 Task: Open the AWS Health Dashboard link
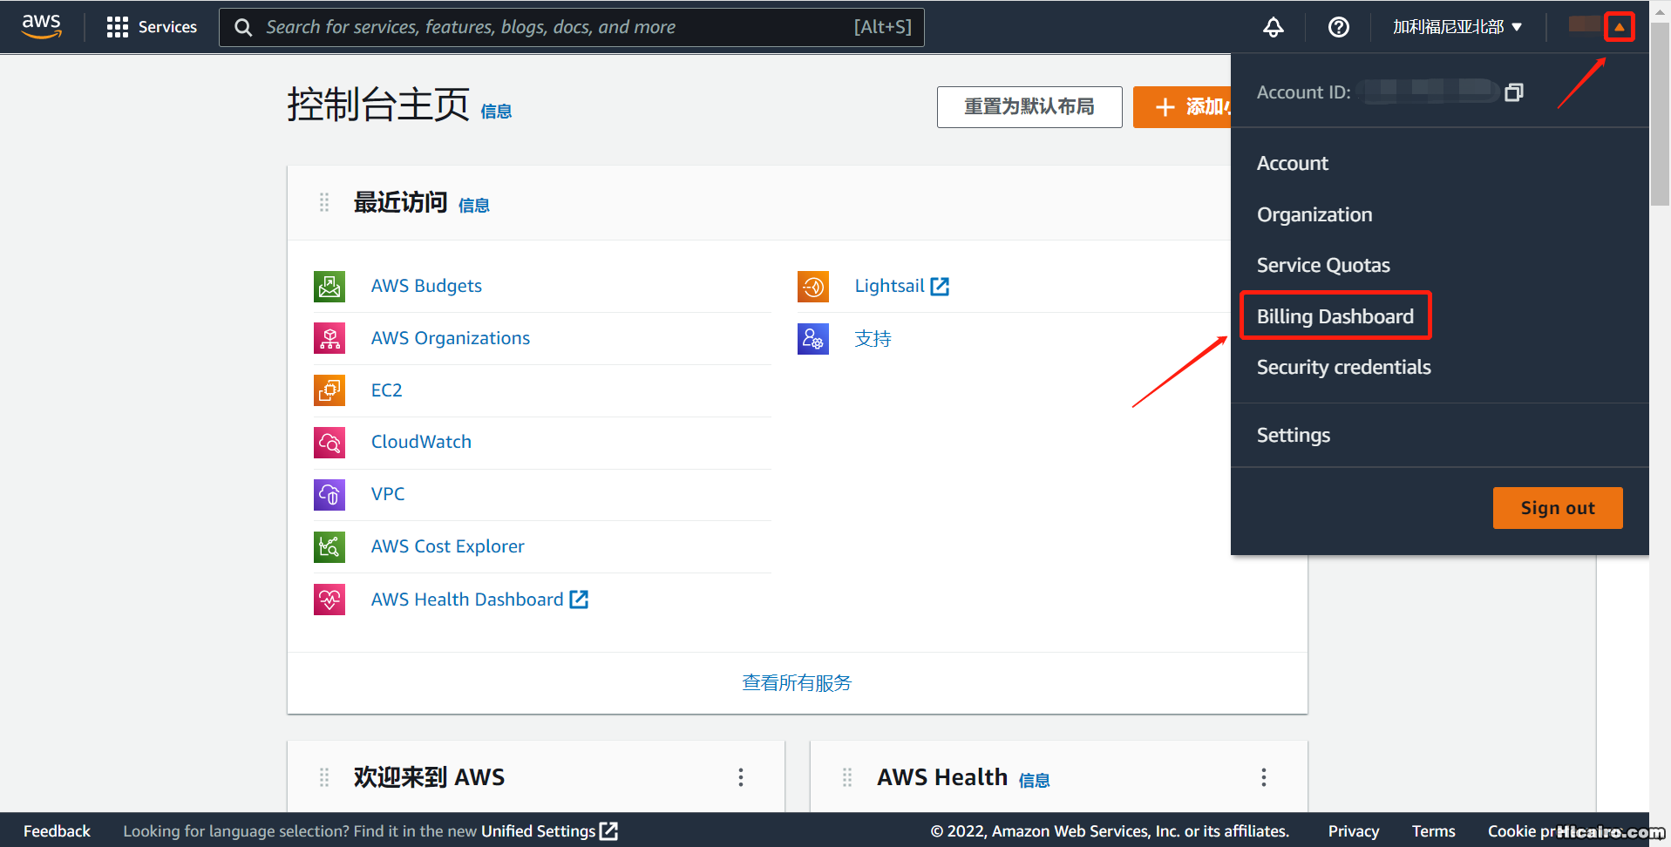(467, 600)
